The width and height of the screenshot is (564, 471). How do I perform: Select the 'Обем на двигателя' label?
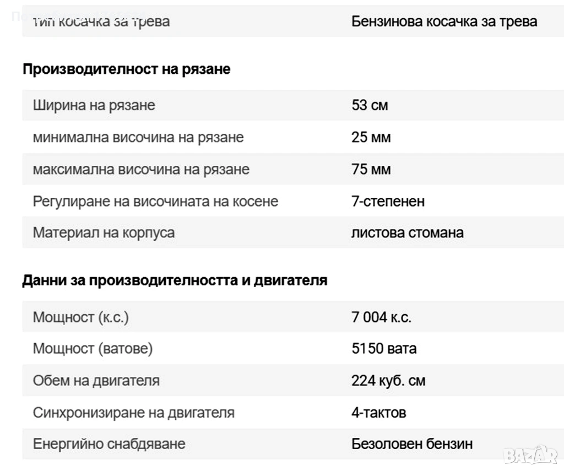[96, 381]
